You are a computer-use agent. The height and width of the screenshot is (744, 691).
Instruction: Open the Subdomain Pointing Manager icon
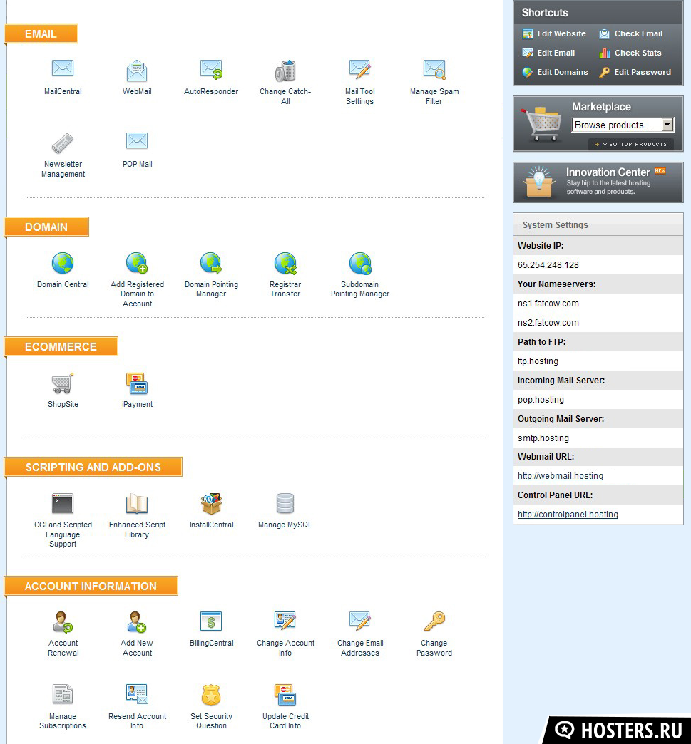tap(360, 264)
